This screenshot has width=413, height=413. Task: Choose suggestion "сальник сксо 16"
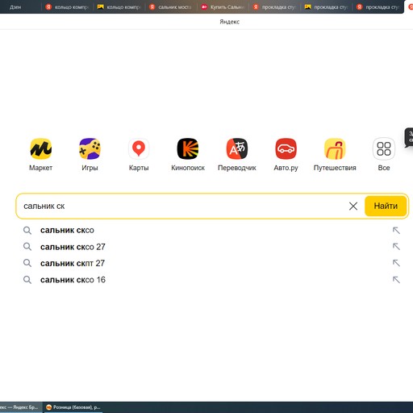tap(73, 280)
